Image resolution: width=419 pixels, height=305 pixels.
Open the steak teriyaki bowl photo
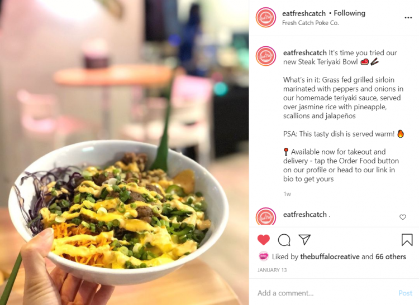[124, 153]
